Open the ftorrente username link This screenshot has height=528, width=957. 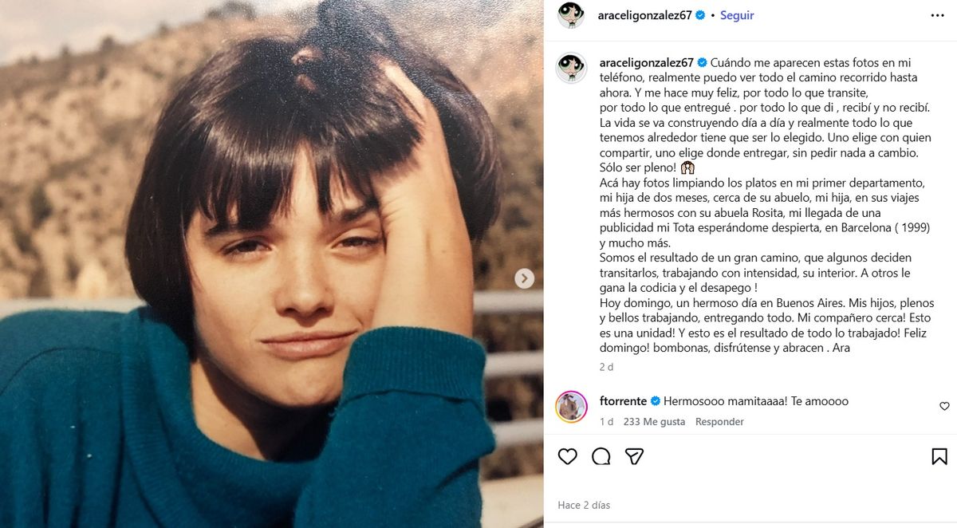coord(623,401)
